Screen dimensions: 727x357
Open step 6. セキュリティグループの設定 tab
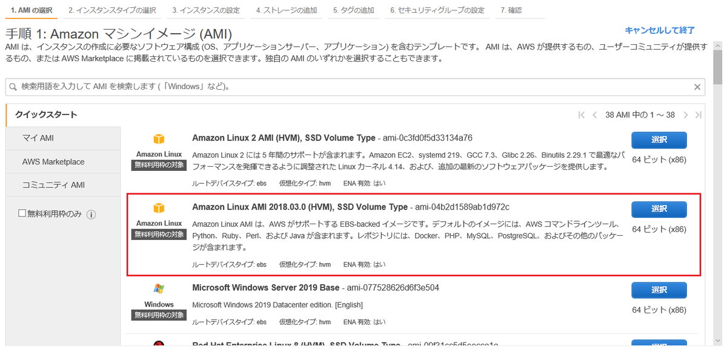(437, 10)
